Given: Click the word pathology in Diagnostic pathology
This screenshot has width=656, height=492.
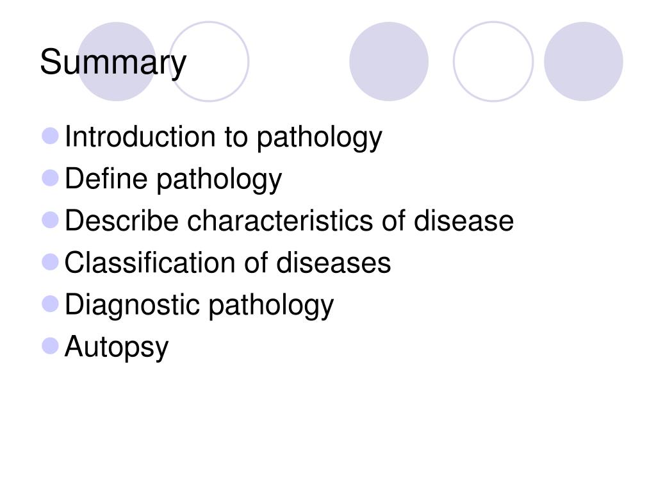Looking at the screenshot, I should pos(271,306).
